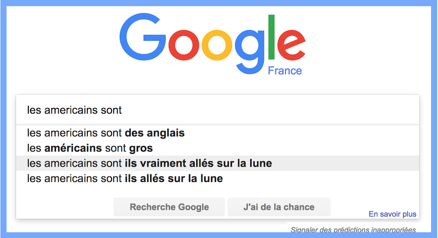Choose the suggestion ending in 'gros'

[218, 148]
